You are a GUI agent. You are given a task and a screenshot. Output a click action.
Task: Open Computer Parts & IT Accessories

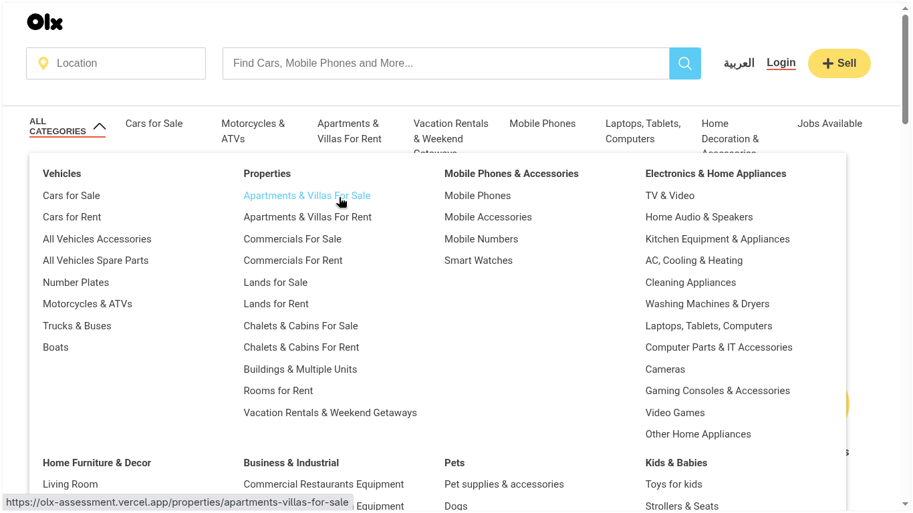pyautogui.click(x=719, y=347)
